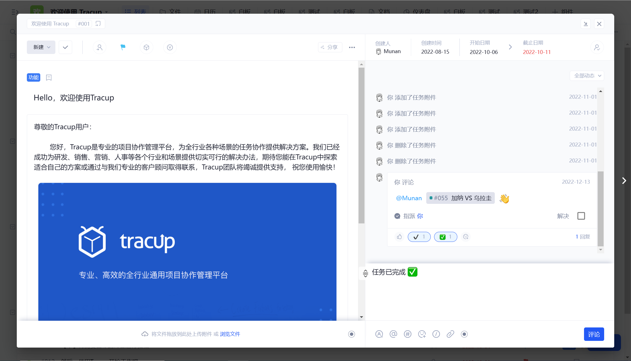
Task: Click the 评论 submit button
Action: (594, 334)
